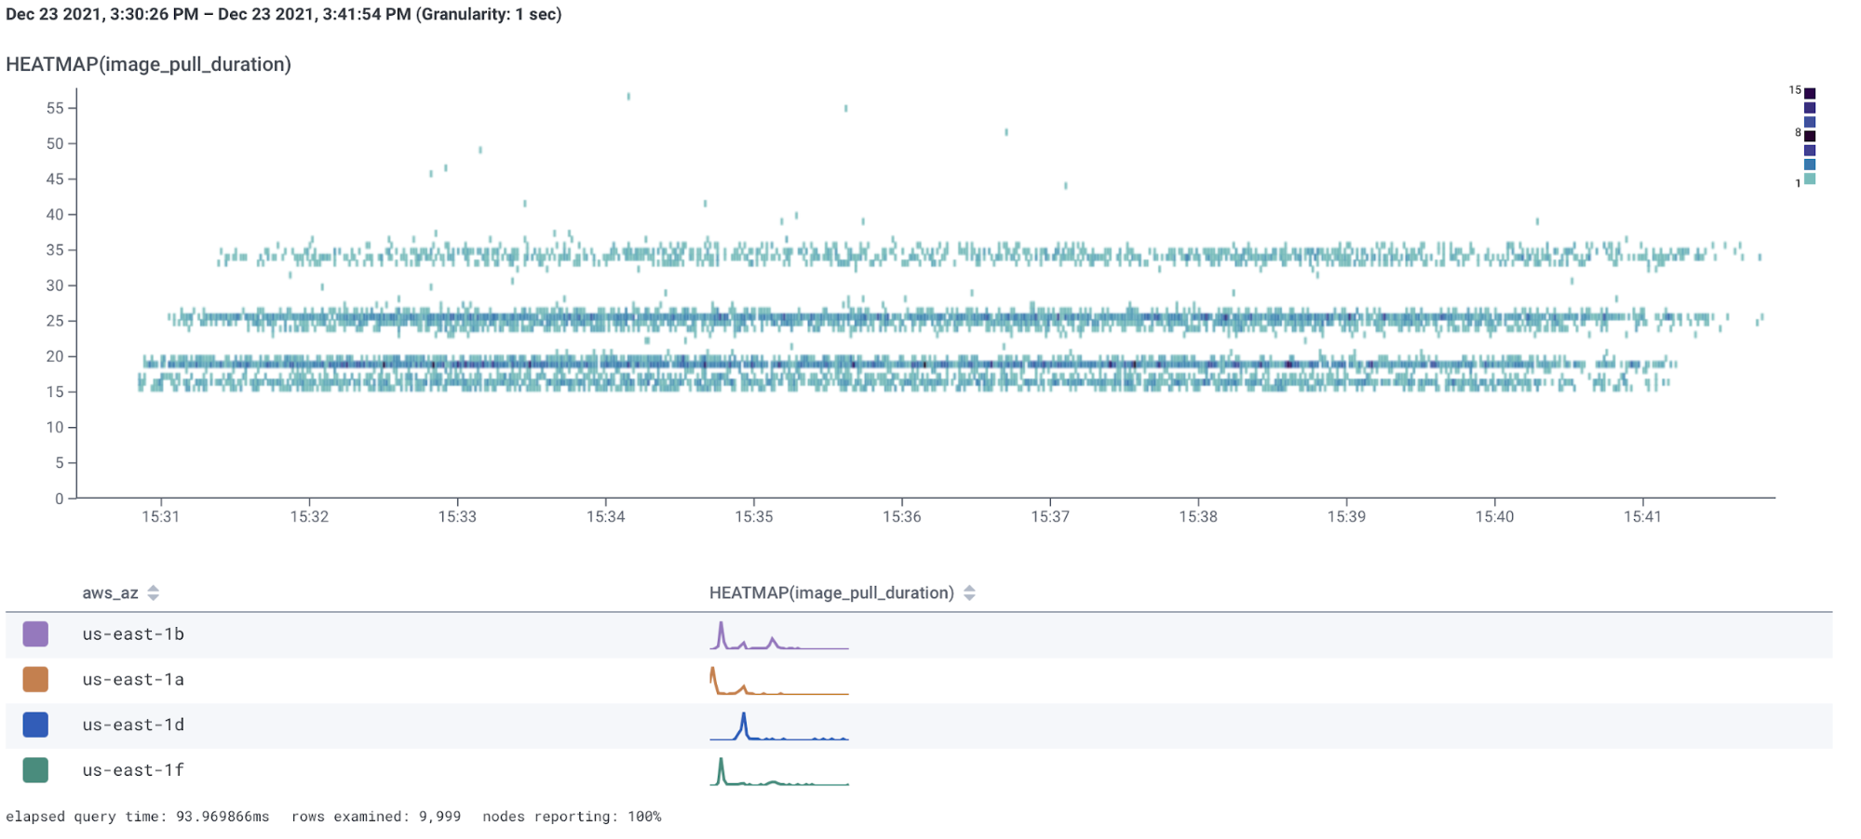Sort table by aws_az column arrows
1861x839 pixels.
154,593
